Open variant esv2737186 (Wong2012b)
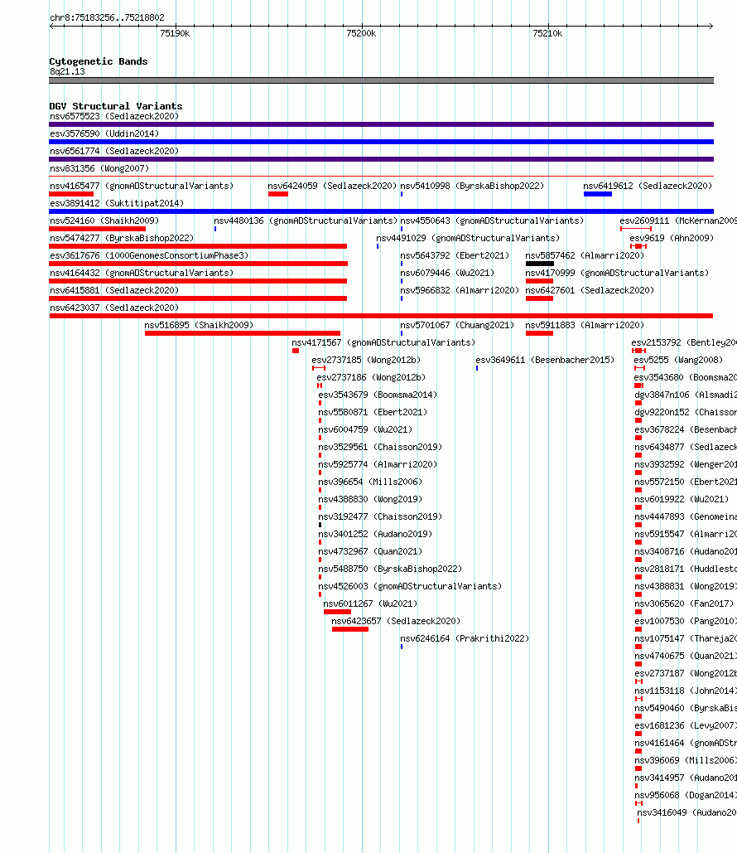The image size is (737, 853). pos(371,377)
